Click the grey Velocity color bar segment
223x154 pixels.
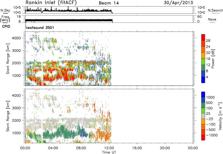(x=203, y=116)
